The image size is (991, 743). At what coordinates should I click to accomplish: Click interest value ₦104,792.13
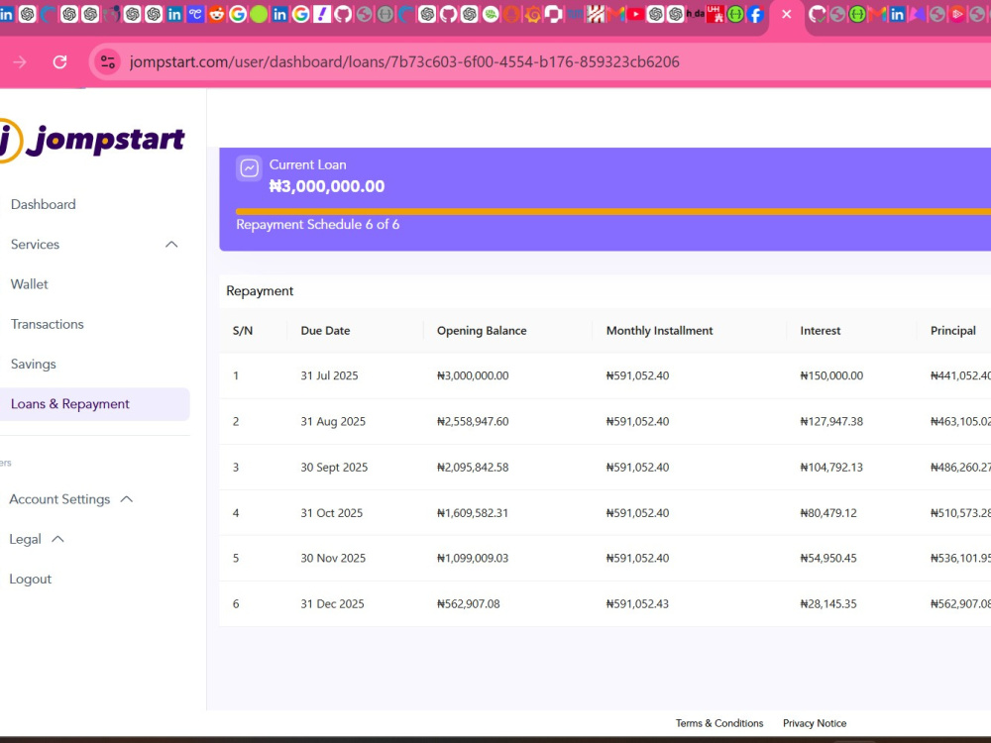[831, 468]
